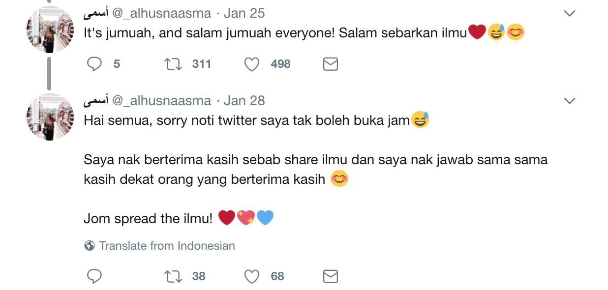Screen dimensions: 608x290
Task: Open the options caret on the Jan 25 tweet
Action: pyautogui.click(x=570, y=13)
